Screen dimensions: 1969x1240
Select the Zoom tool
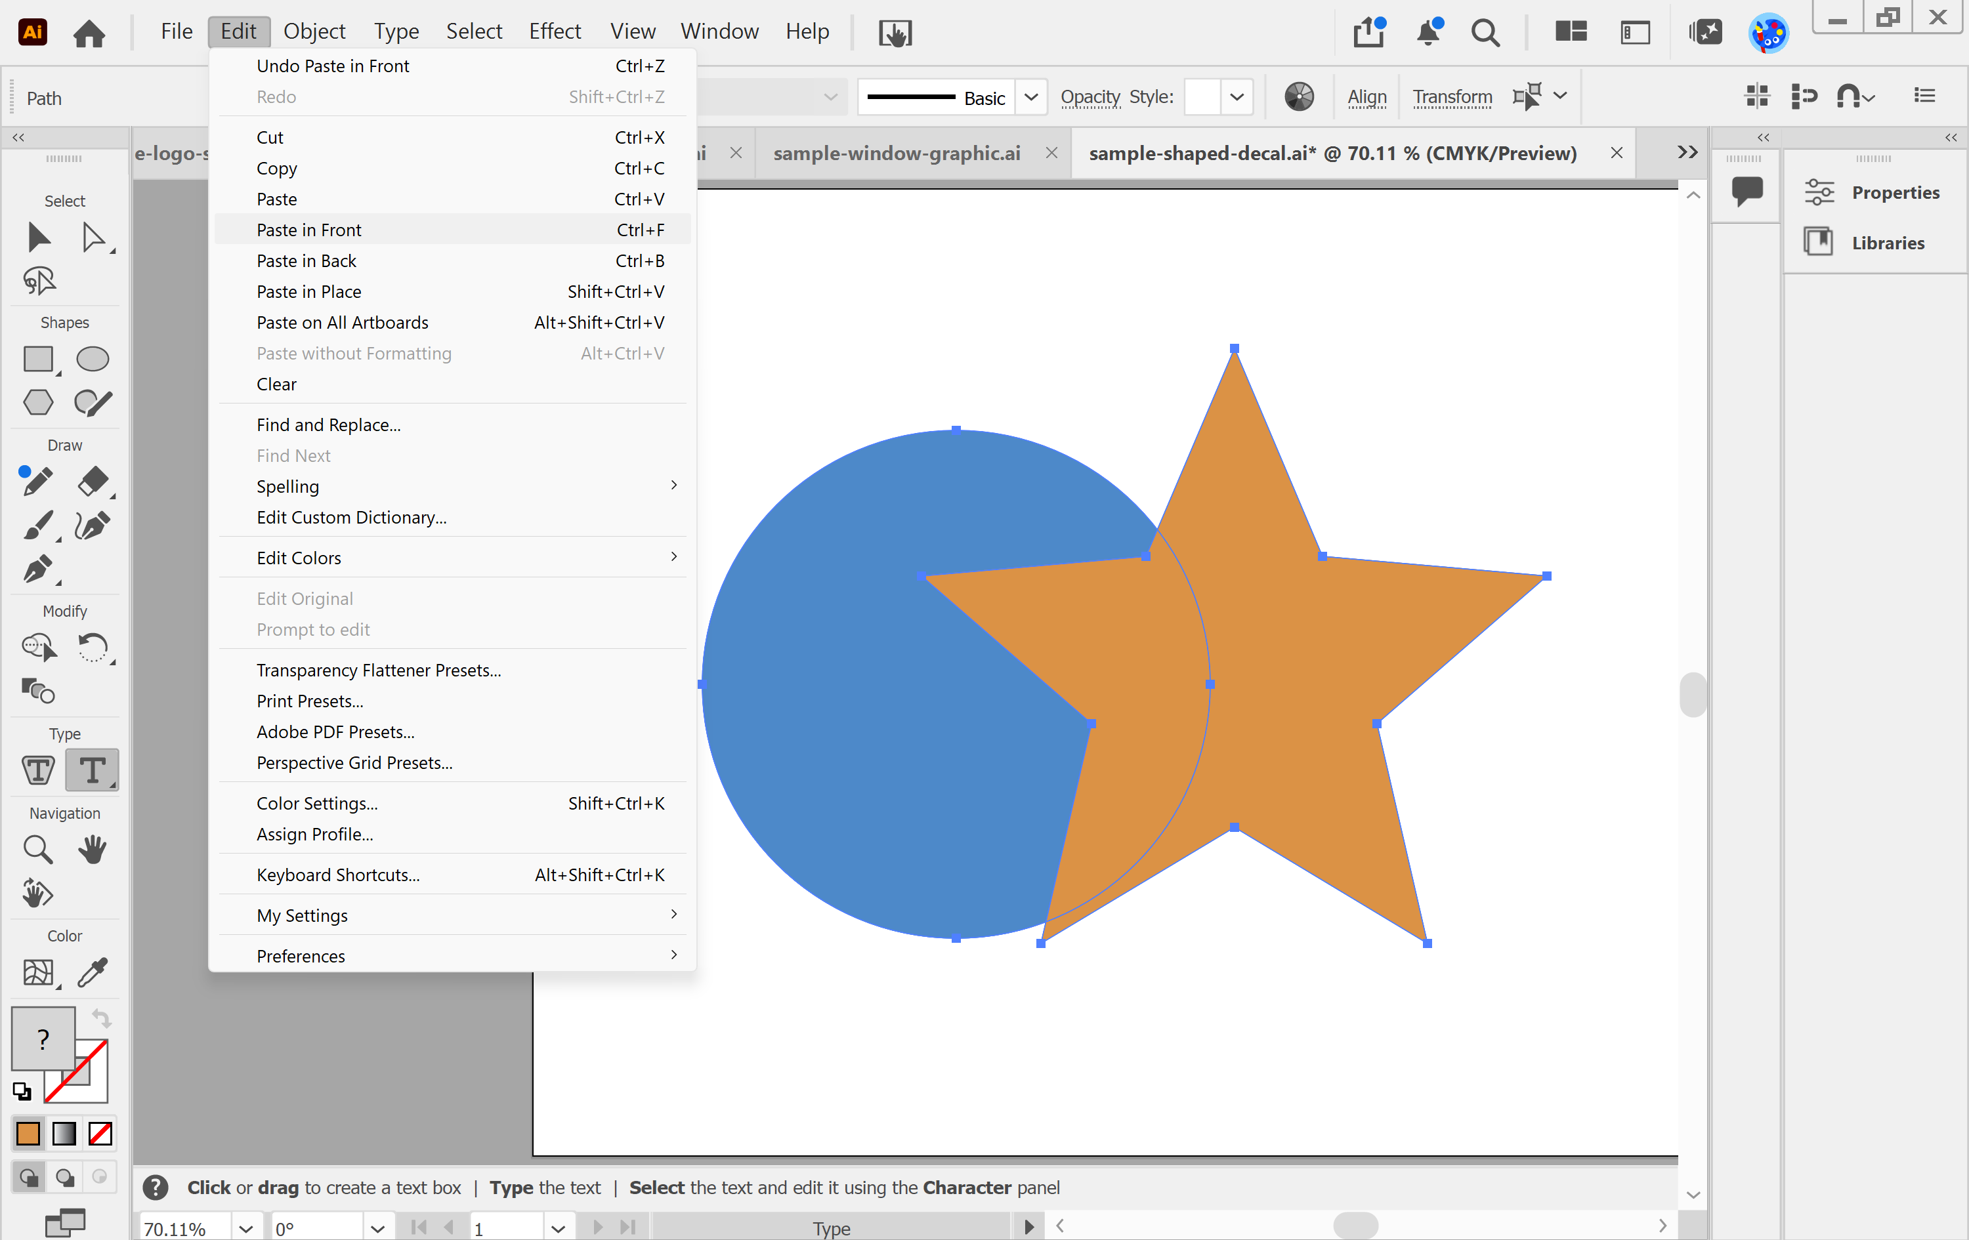coord(39,849)
